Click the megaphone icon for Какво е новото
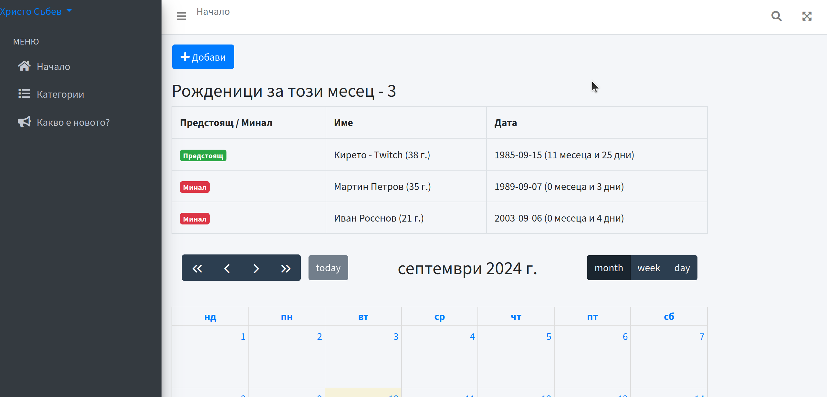This screenshot has height=397, width=827. (24, 122)
